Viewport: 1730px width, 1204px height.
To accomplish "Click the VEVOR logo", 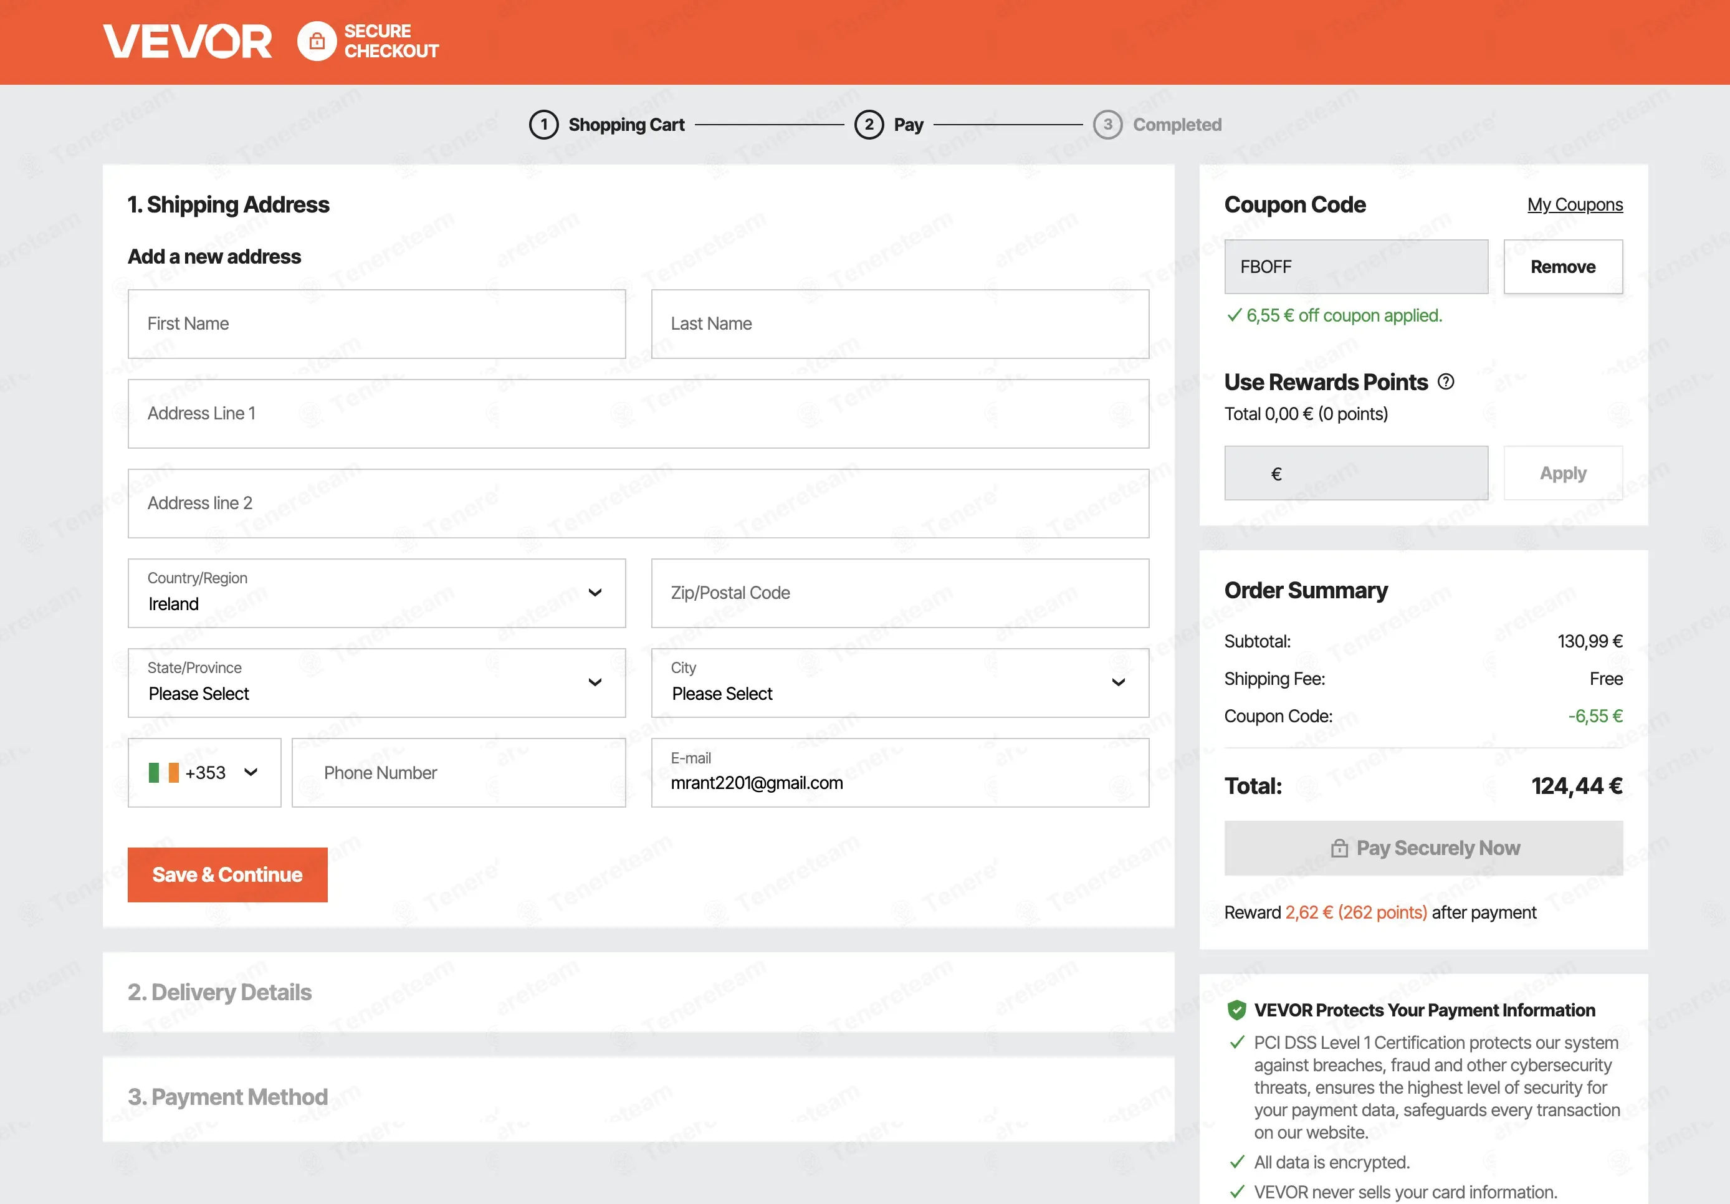I will (188, 41).
